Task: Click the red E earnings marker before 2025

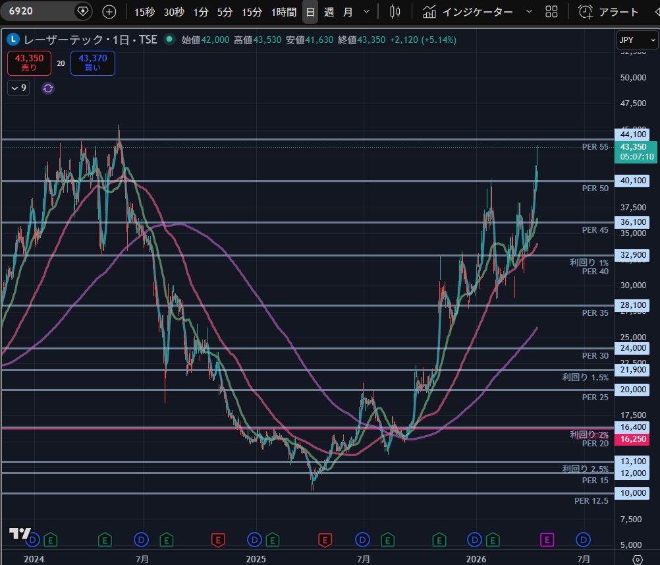Action: [x=218, y=540]
